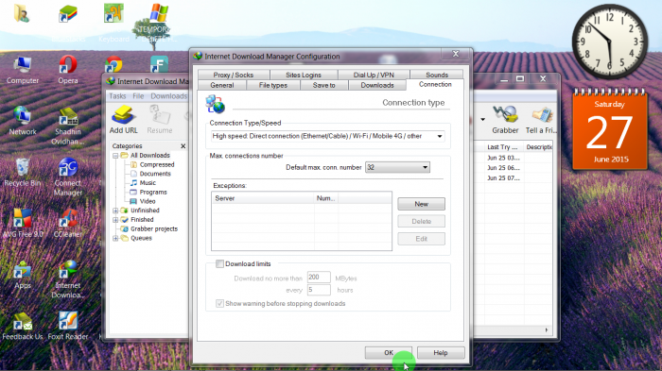The height and width of the screenshot is (371, 662).
Task: Open the Dial Up / VPN tab
Action: (x=374, y=75)
